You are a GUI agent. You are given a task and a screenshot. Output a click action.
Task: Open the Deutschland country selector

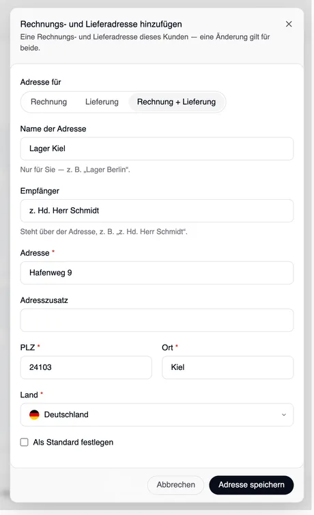tap(157, 415)
